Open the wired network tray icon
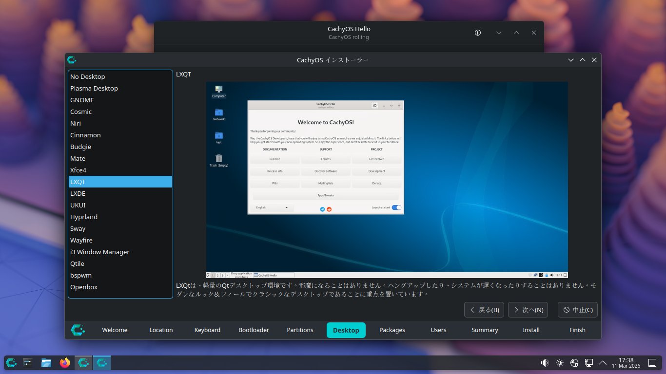The image size is (666, 374). (588, 363)
